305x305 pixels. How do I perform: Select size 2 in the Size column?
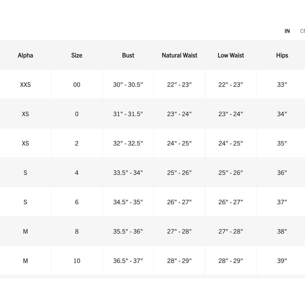pyautogui.click(x=77, y=143)
